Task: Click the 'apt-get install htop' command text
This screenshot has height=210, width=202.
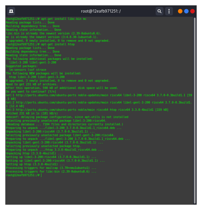Action: [x=58, y=44]
